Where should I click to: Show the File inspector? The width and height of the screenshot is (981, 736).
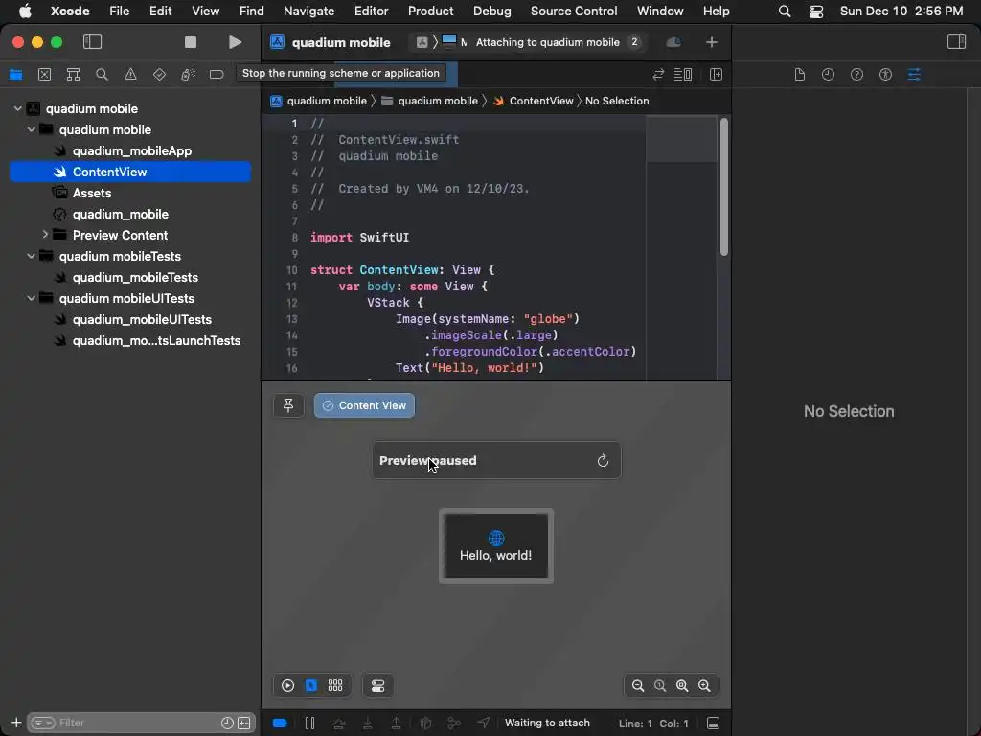point(800,75)
